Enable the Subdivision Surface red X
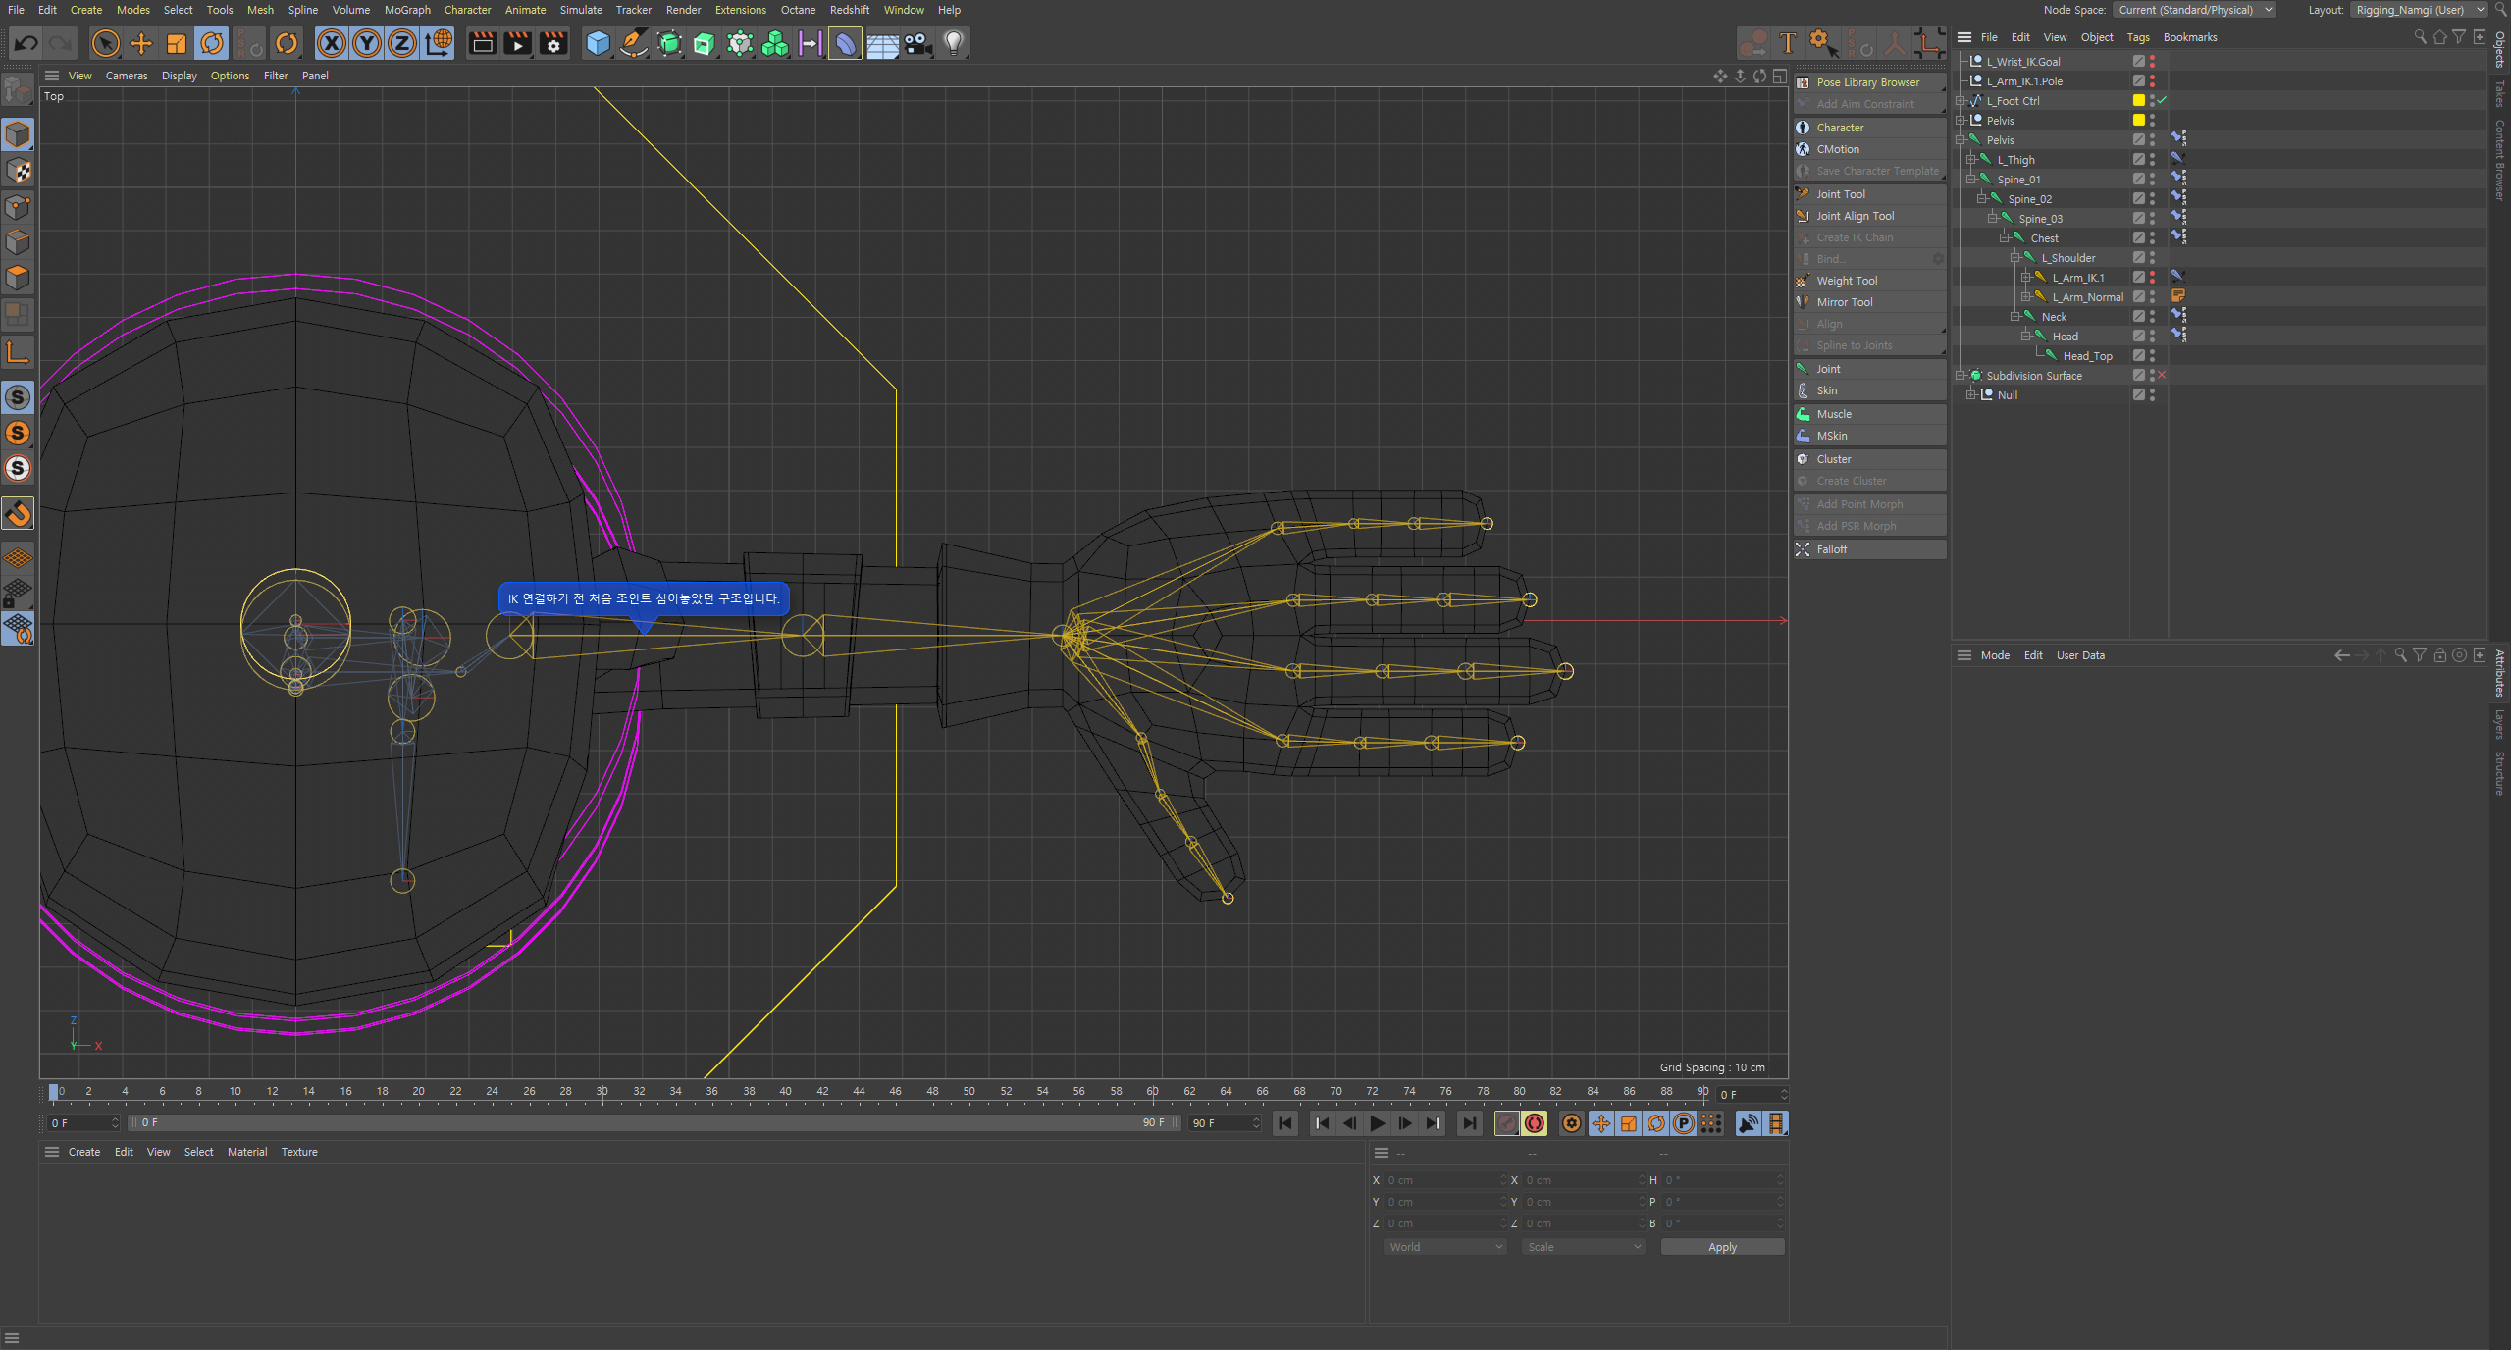Screen dimensions: 2511x1350 2162,376
